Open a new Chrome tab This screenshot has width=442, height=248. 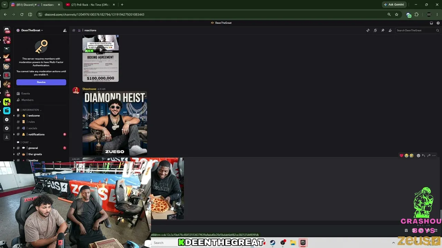coord(122,4)
